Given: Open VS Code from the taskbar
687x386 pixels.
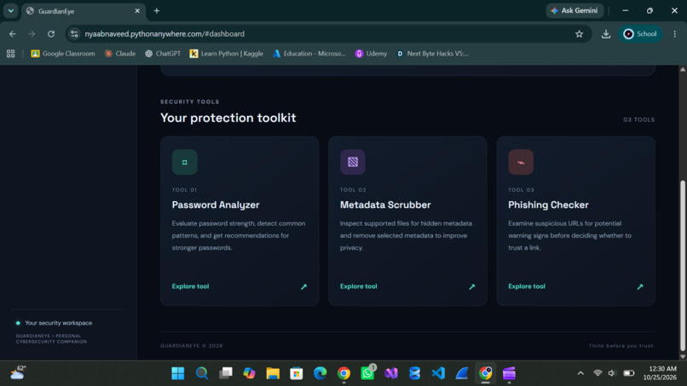Looking at the screenshot, I should (438, 373).
